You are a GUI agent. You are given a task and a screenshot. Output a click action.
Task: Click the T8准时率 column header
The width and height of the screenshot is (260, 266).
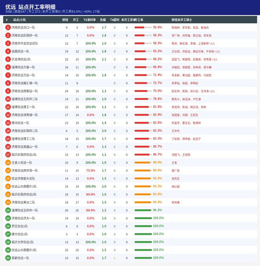(x=90, y=20)
